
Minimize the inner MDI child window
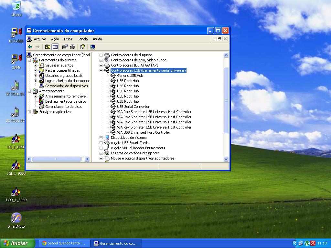(214, 39)
